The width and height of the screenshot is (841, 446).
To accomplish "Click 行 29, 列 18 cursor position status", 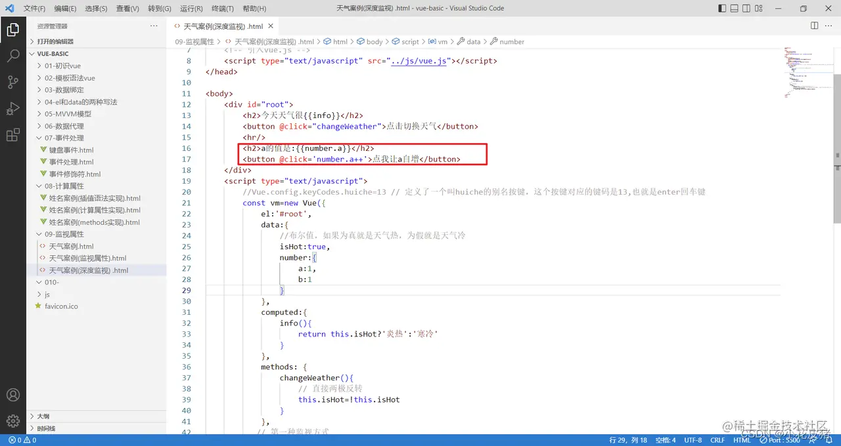I will (628, 440).
